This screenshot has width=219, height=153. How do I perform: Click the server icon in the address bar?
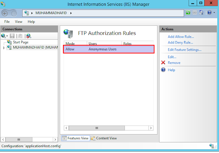[27, 13]
